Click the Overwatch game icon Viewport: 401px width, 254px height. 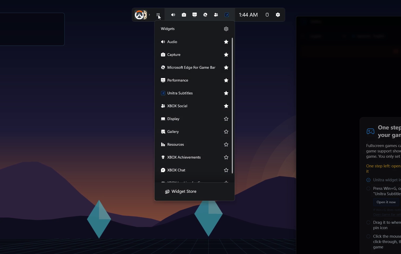141,15
